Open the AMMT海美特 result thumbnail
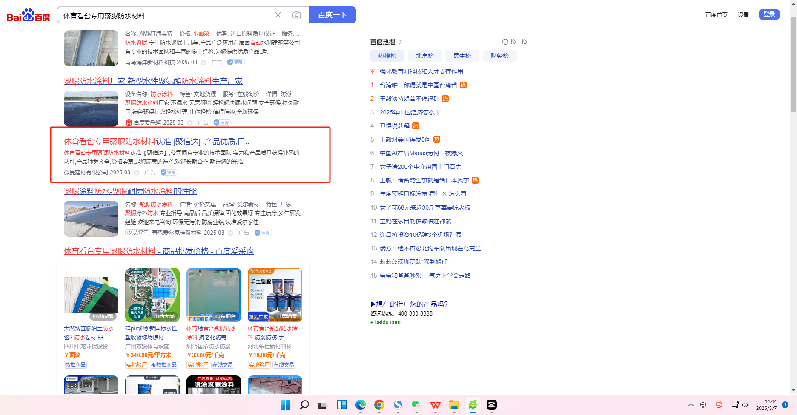797x415 pixels. coord(91,48)
